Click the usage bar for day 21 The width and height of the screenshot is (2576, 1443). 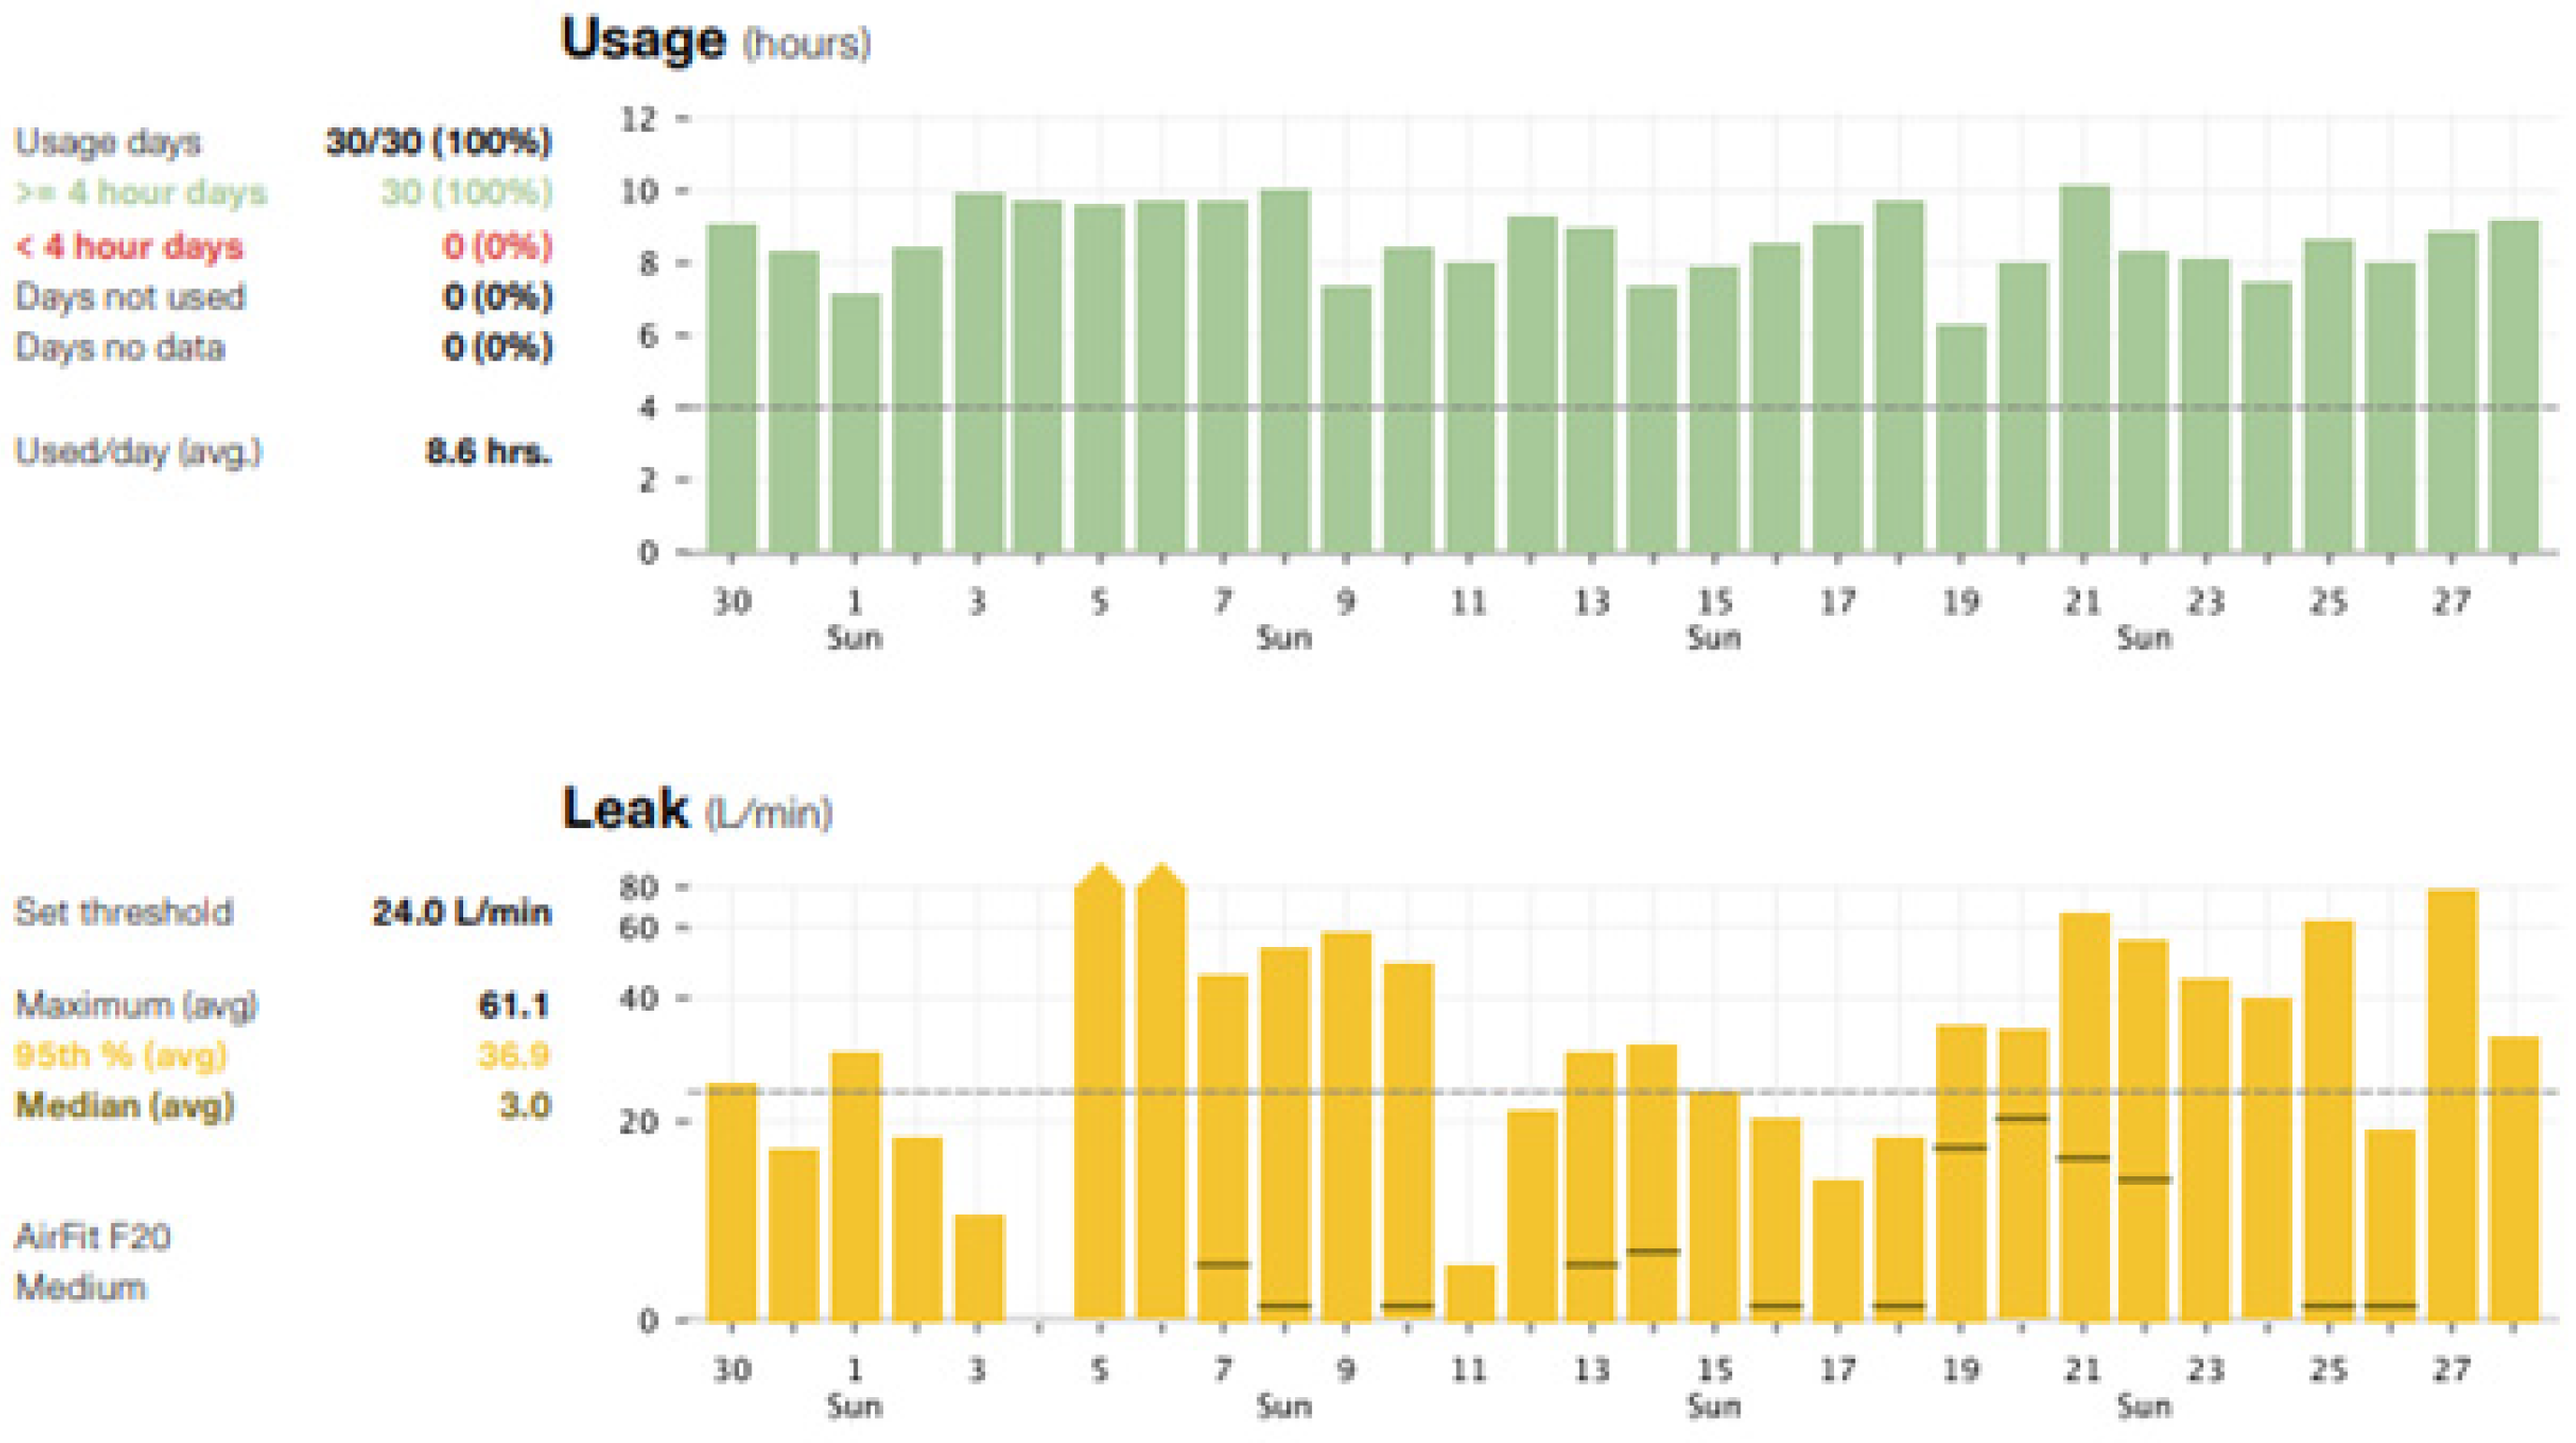coord(2084,370)
